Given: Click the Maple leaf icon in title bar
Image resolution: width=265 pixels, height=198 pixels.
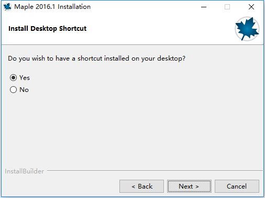Looking at the screenshot, I should coord(7,7).
